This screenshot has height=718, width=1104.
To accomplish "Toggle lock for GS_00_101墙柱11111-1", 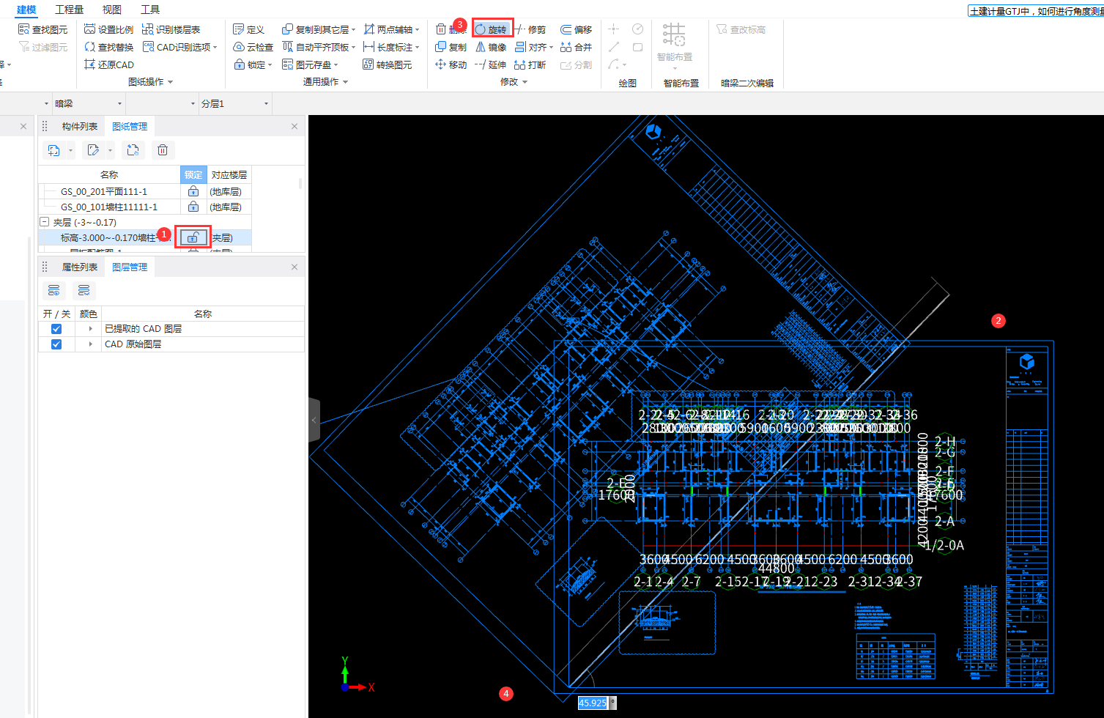I will click(193, 207).
